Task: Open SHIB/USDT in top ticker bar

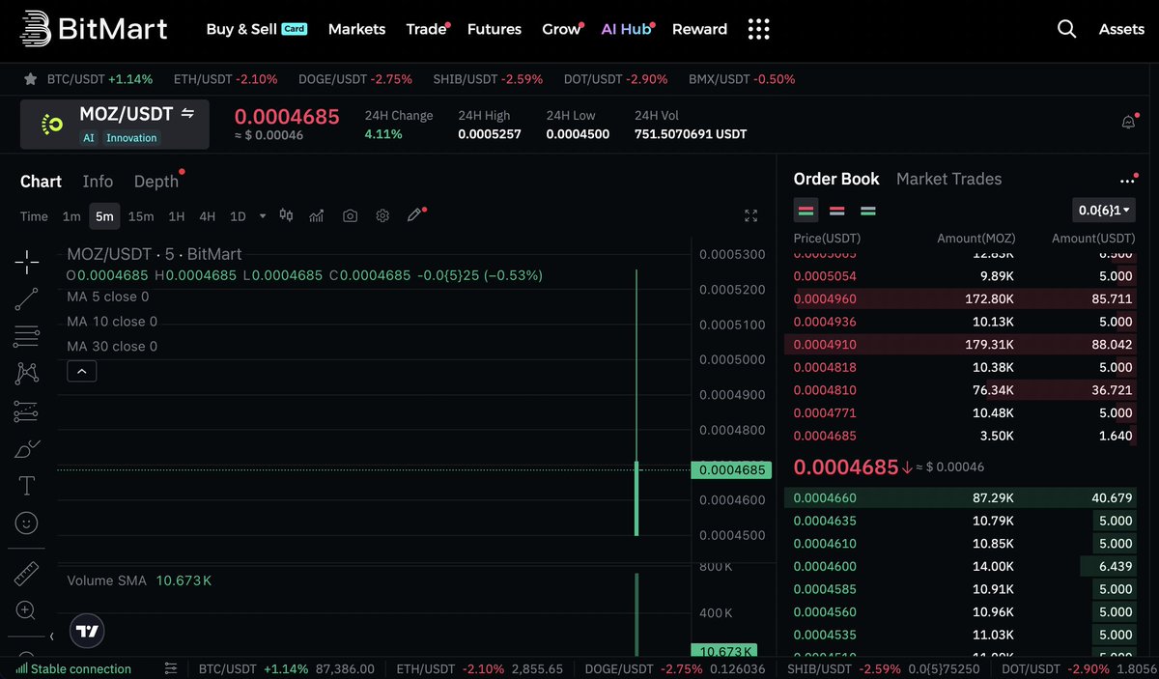Action: pyautogui.click(x=488, y=79)
